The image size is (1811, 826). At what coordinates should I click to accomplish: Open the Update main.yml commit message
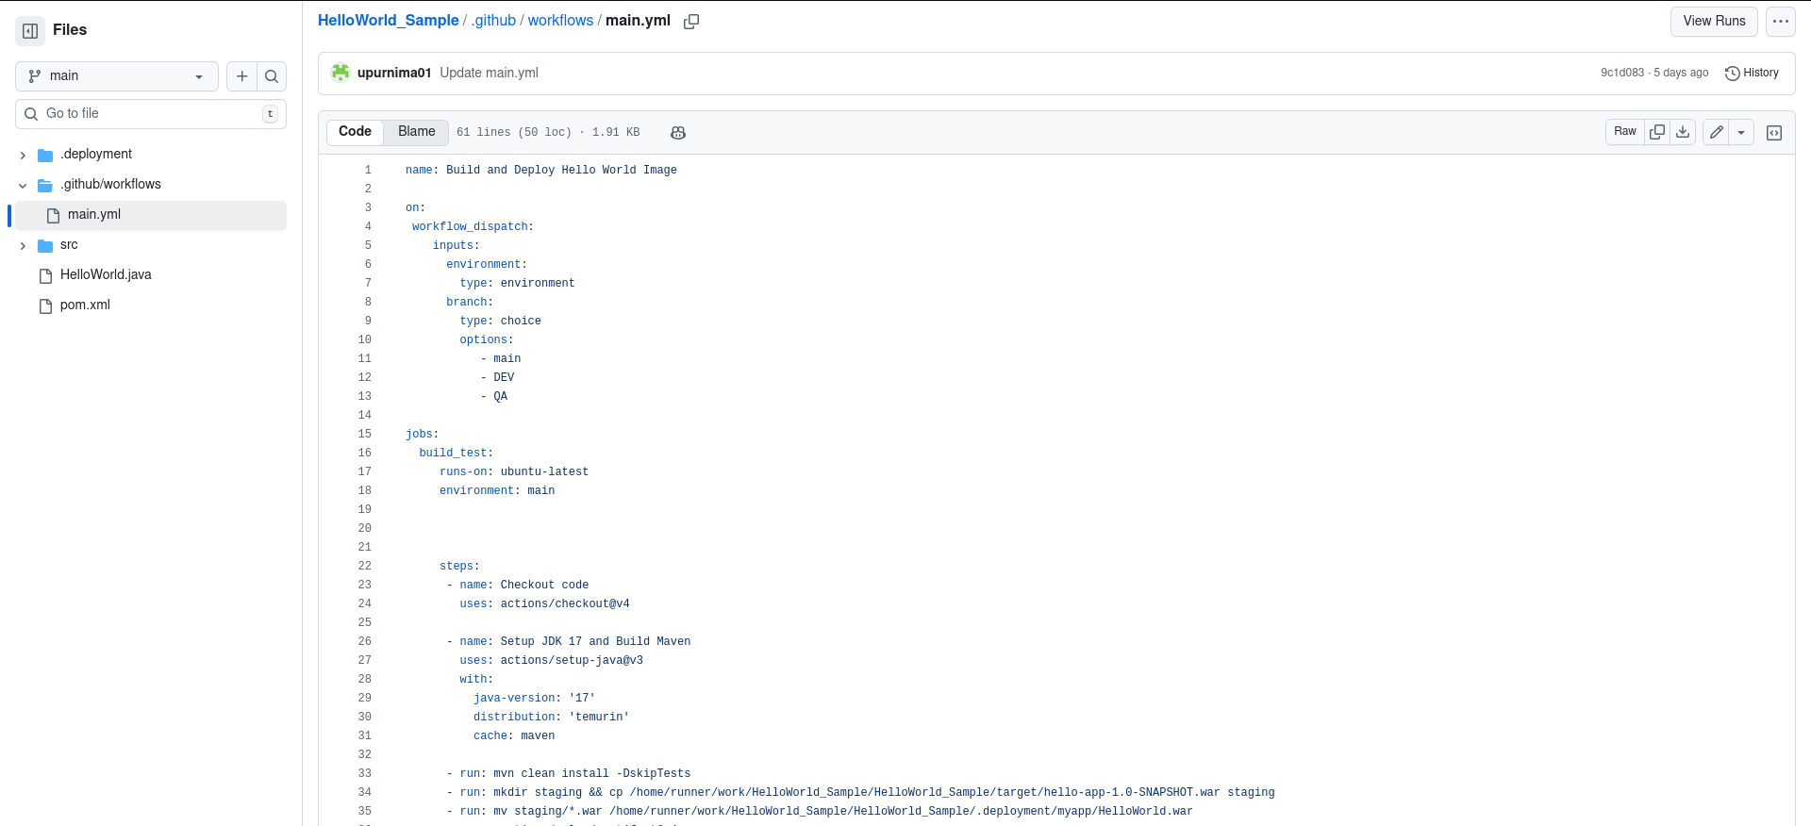pos(489,74)
